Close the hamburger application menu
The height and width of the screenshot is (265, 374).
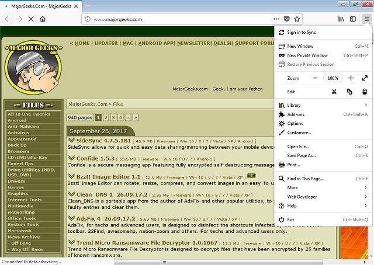(x=367, y=19)
